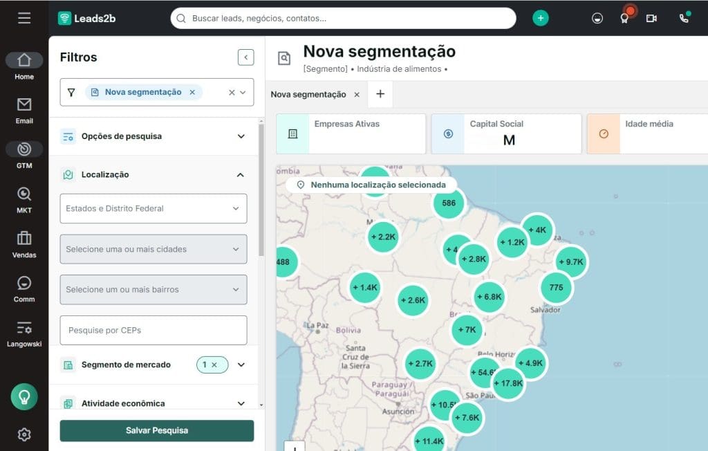
Task: Click the segmentation search icon beside title
Action: click(x=284, y=58)
